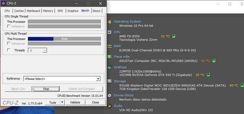Click the Storage hard drive icon
244x114 pixels.
109,81
